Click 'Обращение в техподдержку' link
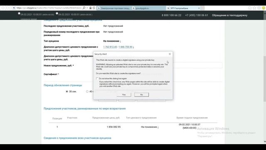This screenshot has height=150, width=266. pos(229,15)
